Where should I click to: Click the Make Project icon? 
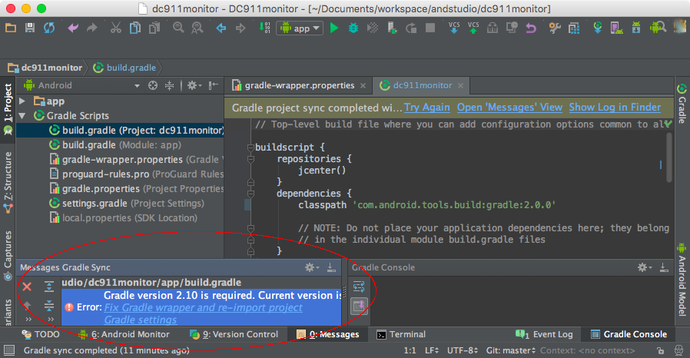click(264, 28)
